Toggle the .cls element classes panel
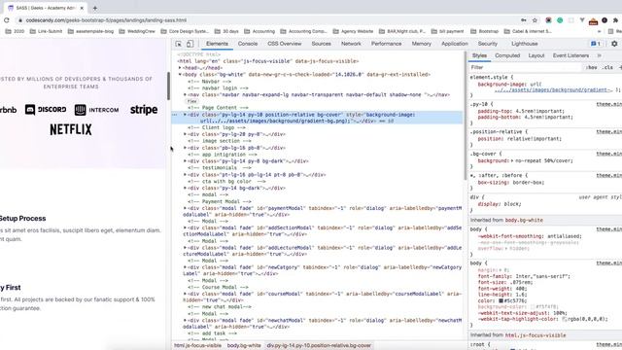This screenshot has height=350, width=622. point(607,67)
